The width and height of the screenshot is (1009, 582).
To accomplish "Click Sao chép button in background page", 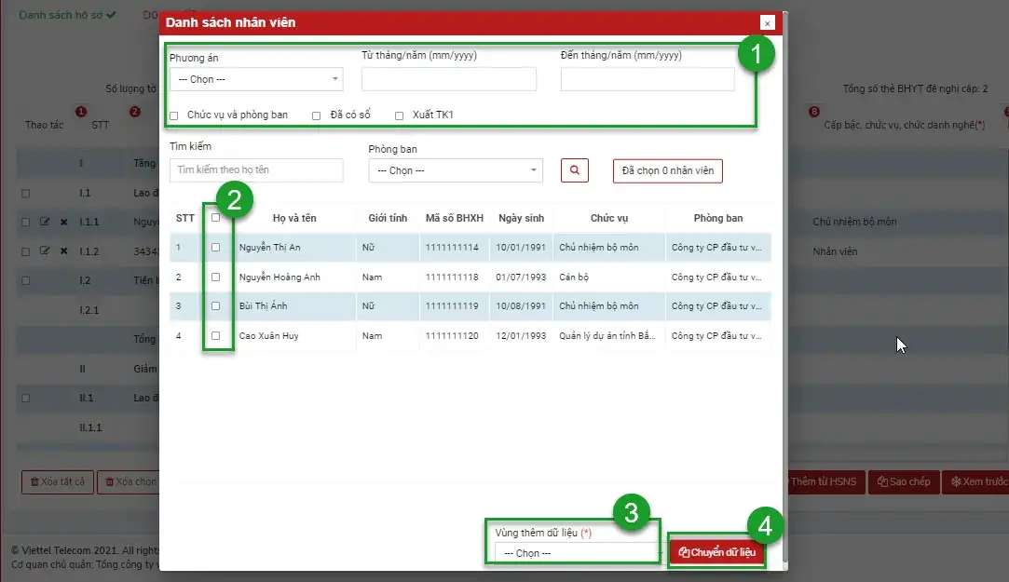I will (904, 481).
